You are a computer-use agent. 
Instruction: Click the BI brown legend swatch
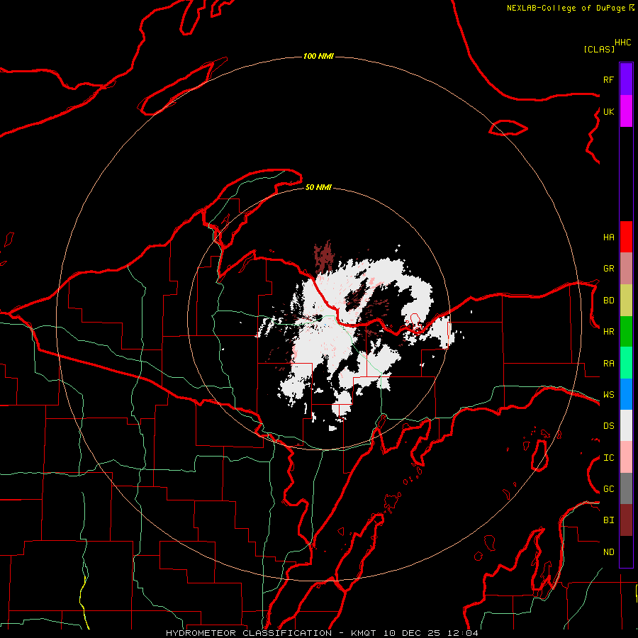(626, 520)
